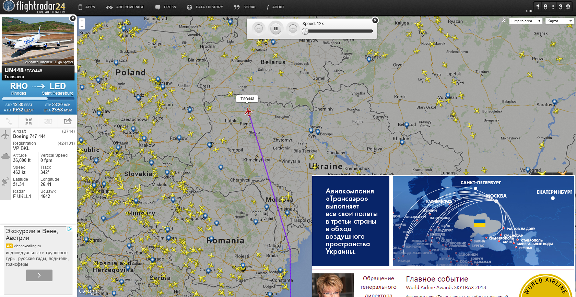Pause the flight playback
Screen dimensions: 576x297
[276, 28]
